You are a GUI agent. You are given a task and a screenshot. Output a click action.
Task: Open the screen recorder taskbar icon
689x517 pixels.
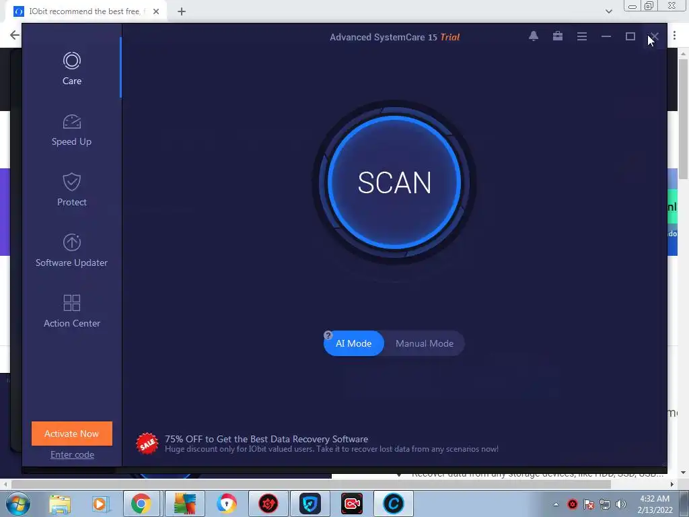352,504
